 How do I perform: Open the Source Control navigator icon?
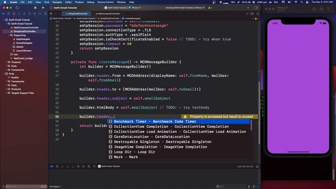click(8, 14)
